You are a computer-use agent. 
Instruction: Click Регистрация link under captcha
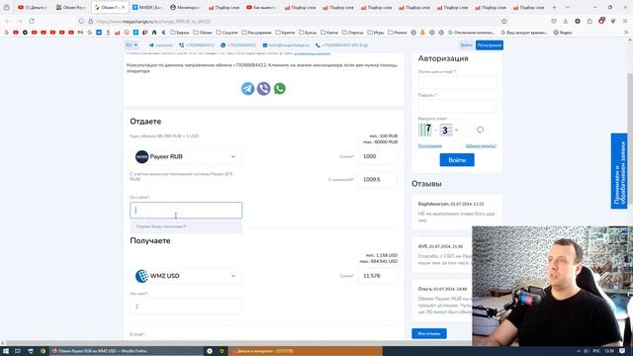pyautogui.click(x=430, y=145)
